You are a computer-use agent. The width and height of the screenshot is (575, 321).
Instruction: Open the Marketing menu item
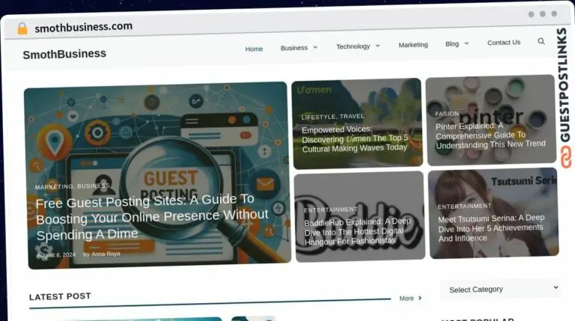point(413,45)
